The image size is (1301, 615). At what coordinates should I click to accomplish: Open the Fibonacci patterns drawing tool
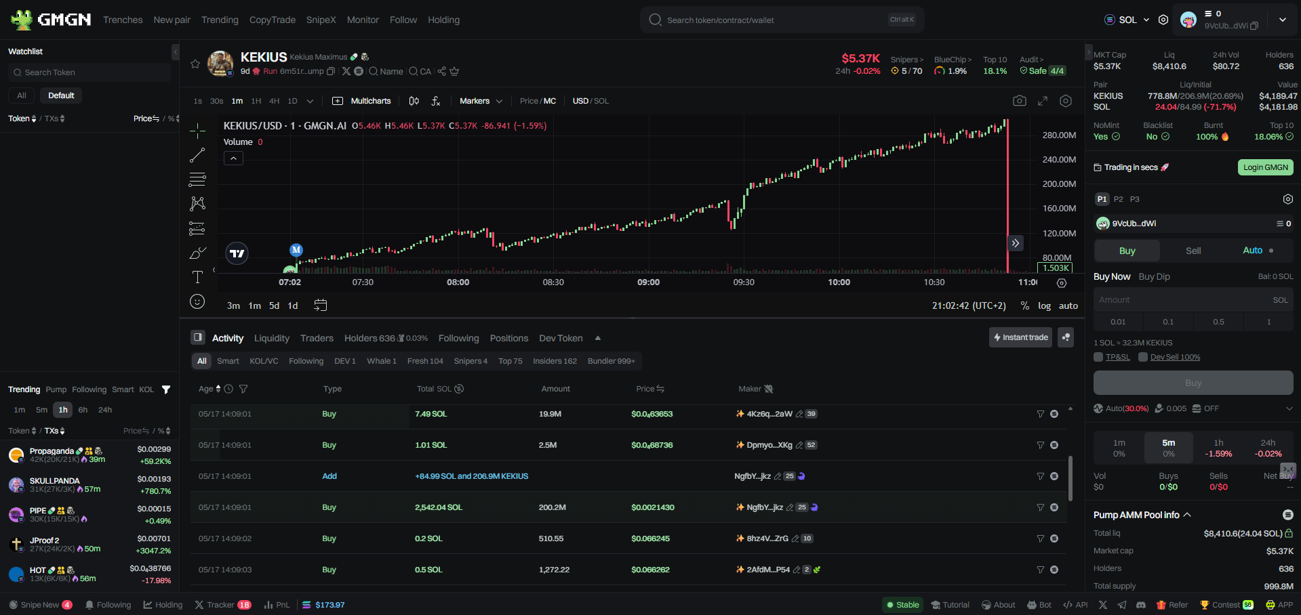[x=197, y=179]
